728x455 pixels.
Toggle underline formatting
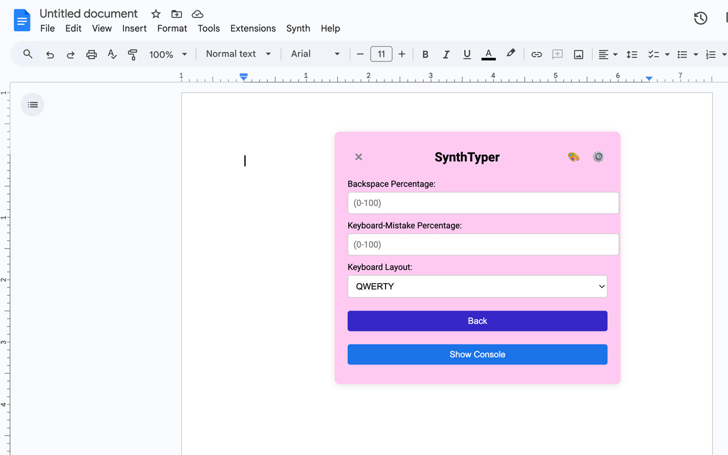(x=466, y=54)
